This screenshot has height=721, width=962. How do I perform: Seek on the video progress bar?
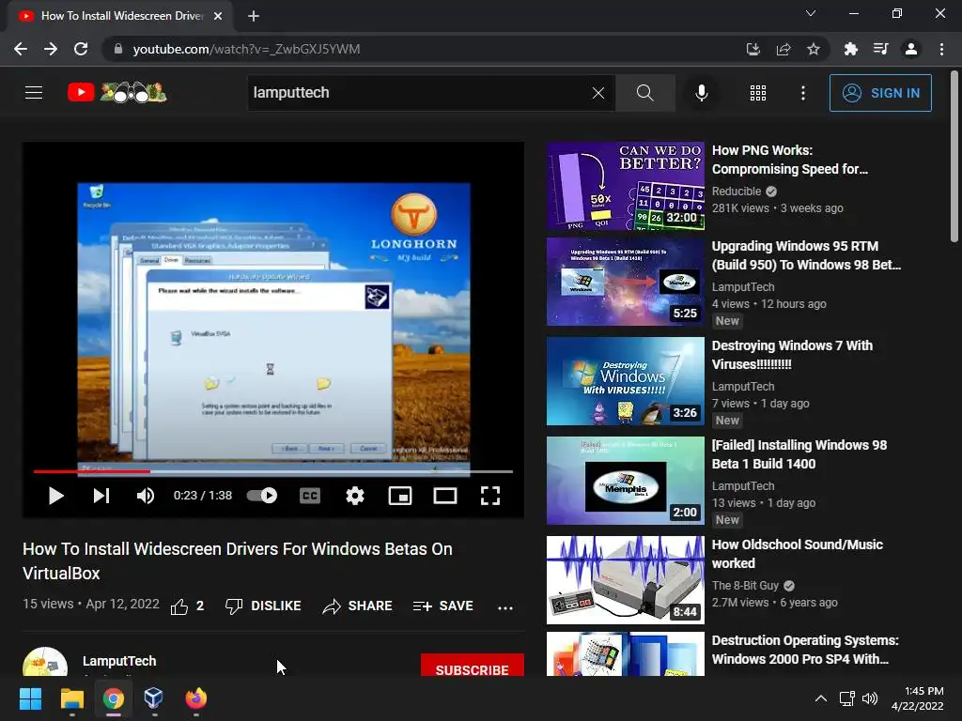click(273, 471)
